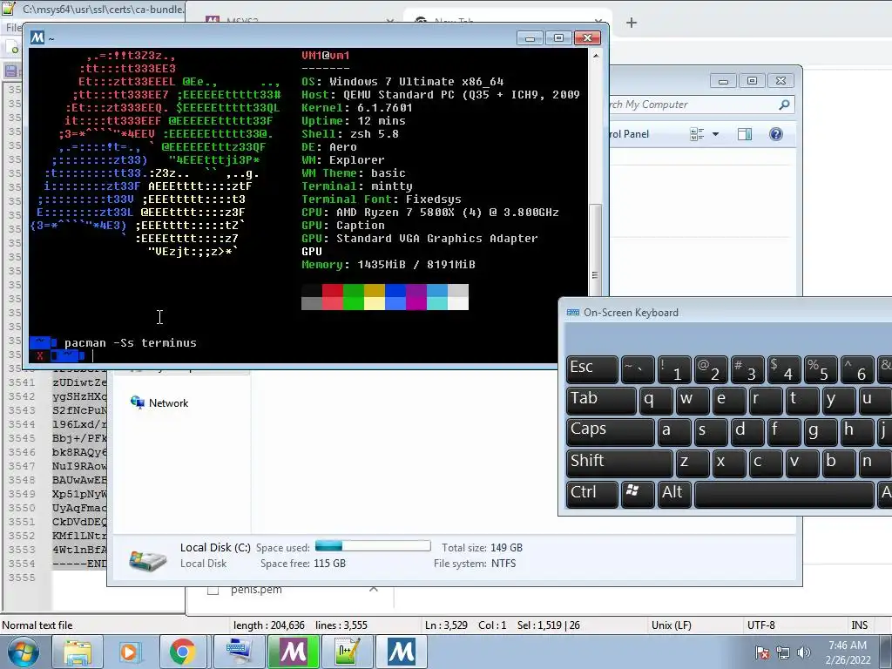The height and width of the screenshot is (669, 892).
Task: Close the New Tab tab in Chrome
Action: 598,21
